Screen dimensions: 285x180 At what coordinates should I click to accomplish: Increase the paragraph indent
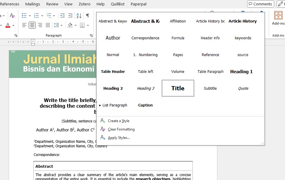pos(70,15)
